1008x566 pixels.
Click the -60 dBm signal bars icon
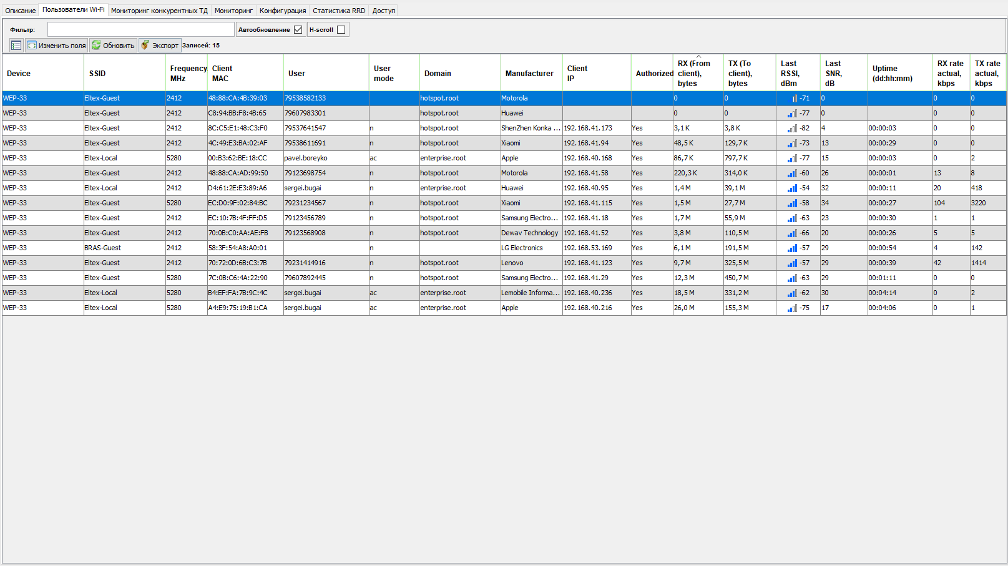(792, 173)
